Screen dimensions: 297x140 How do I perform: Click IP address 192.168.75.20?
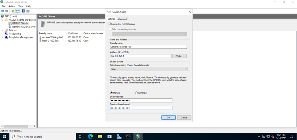[74, 37]
